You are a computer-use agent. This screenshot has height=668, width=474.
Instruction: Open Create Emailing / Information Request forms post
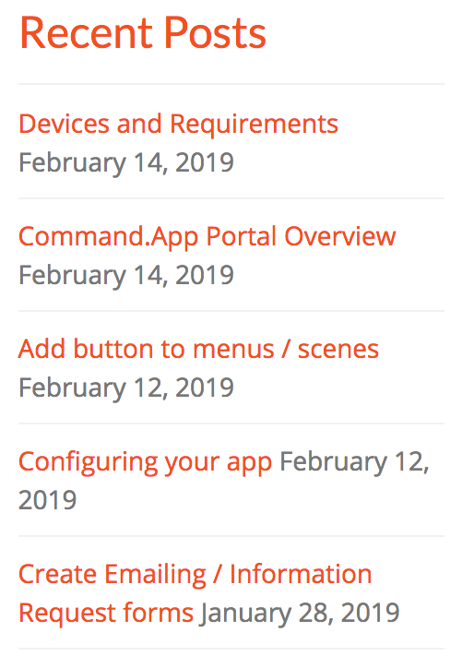pos(196,593)
